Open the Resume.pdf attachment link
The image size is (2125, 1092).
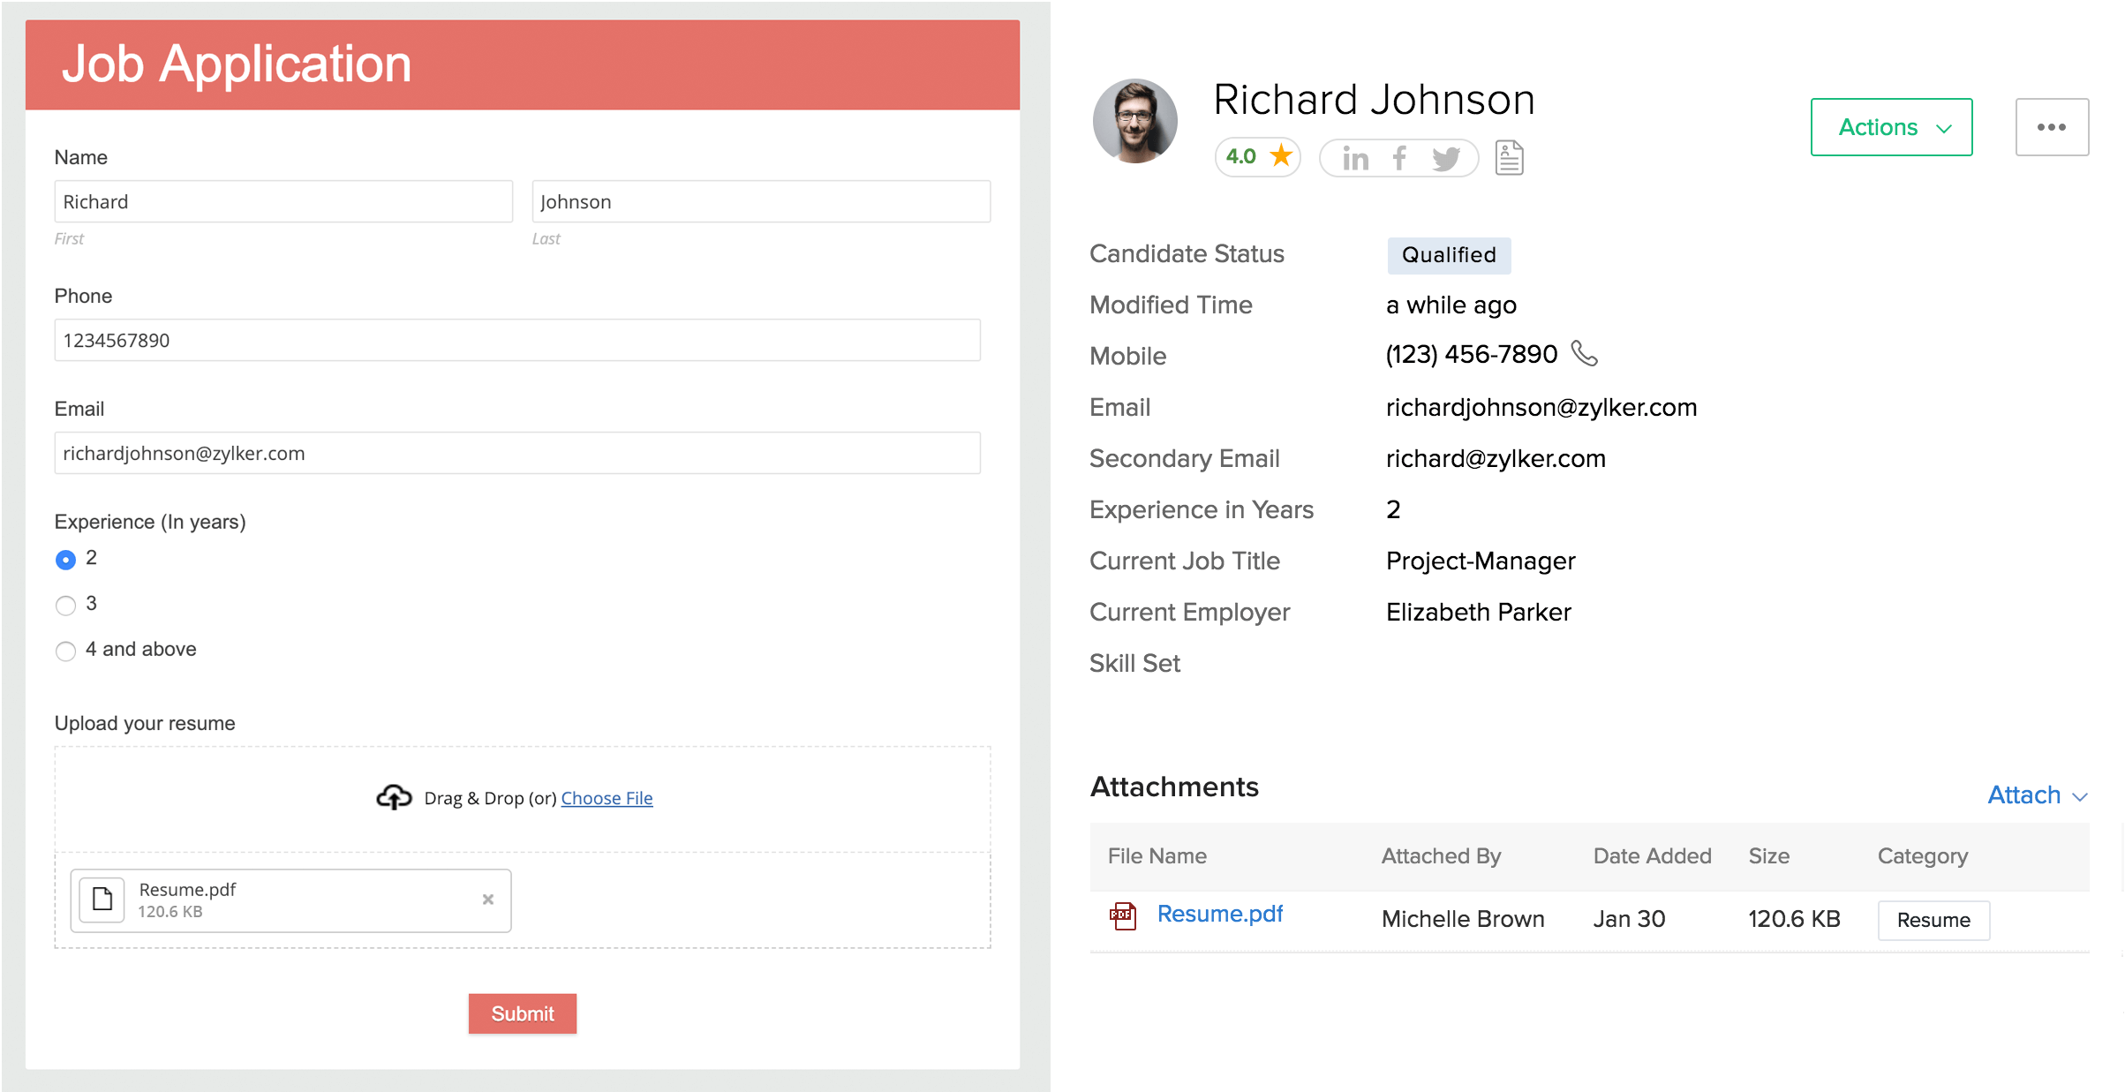(x=1219, y=915)
